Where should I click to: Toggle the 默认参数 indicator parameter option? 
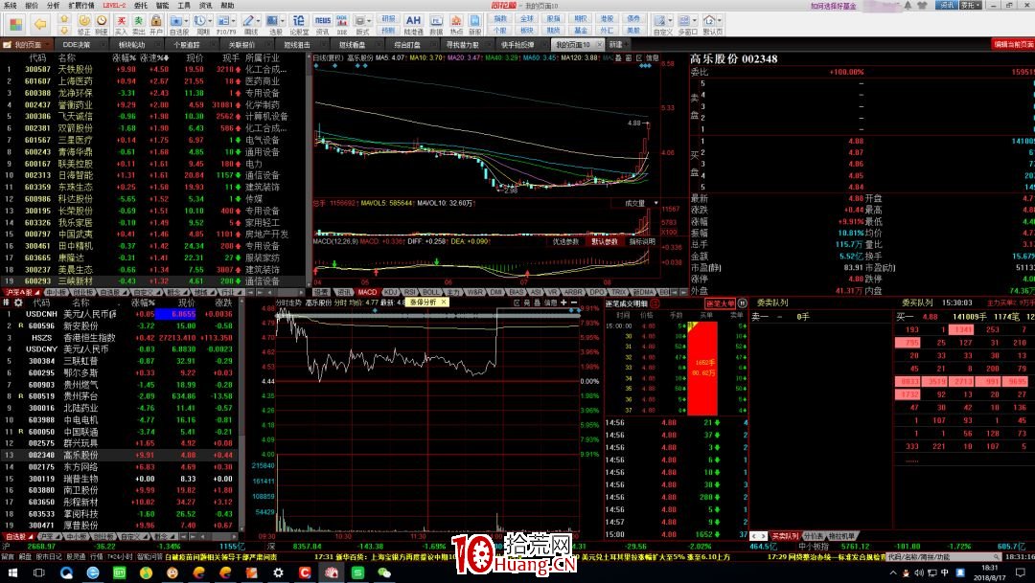click(604, 242)
